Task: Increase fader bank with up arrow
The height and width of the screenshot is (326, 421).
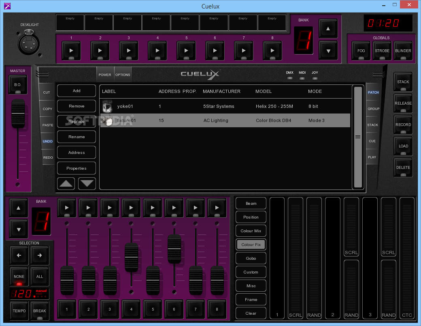Action: point(19,208)
